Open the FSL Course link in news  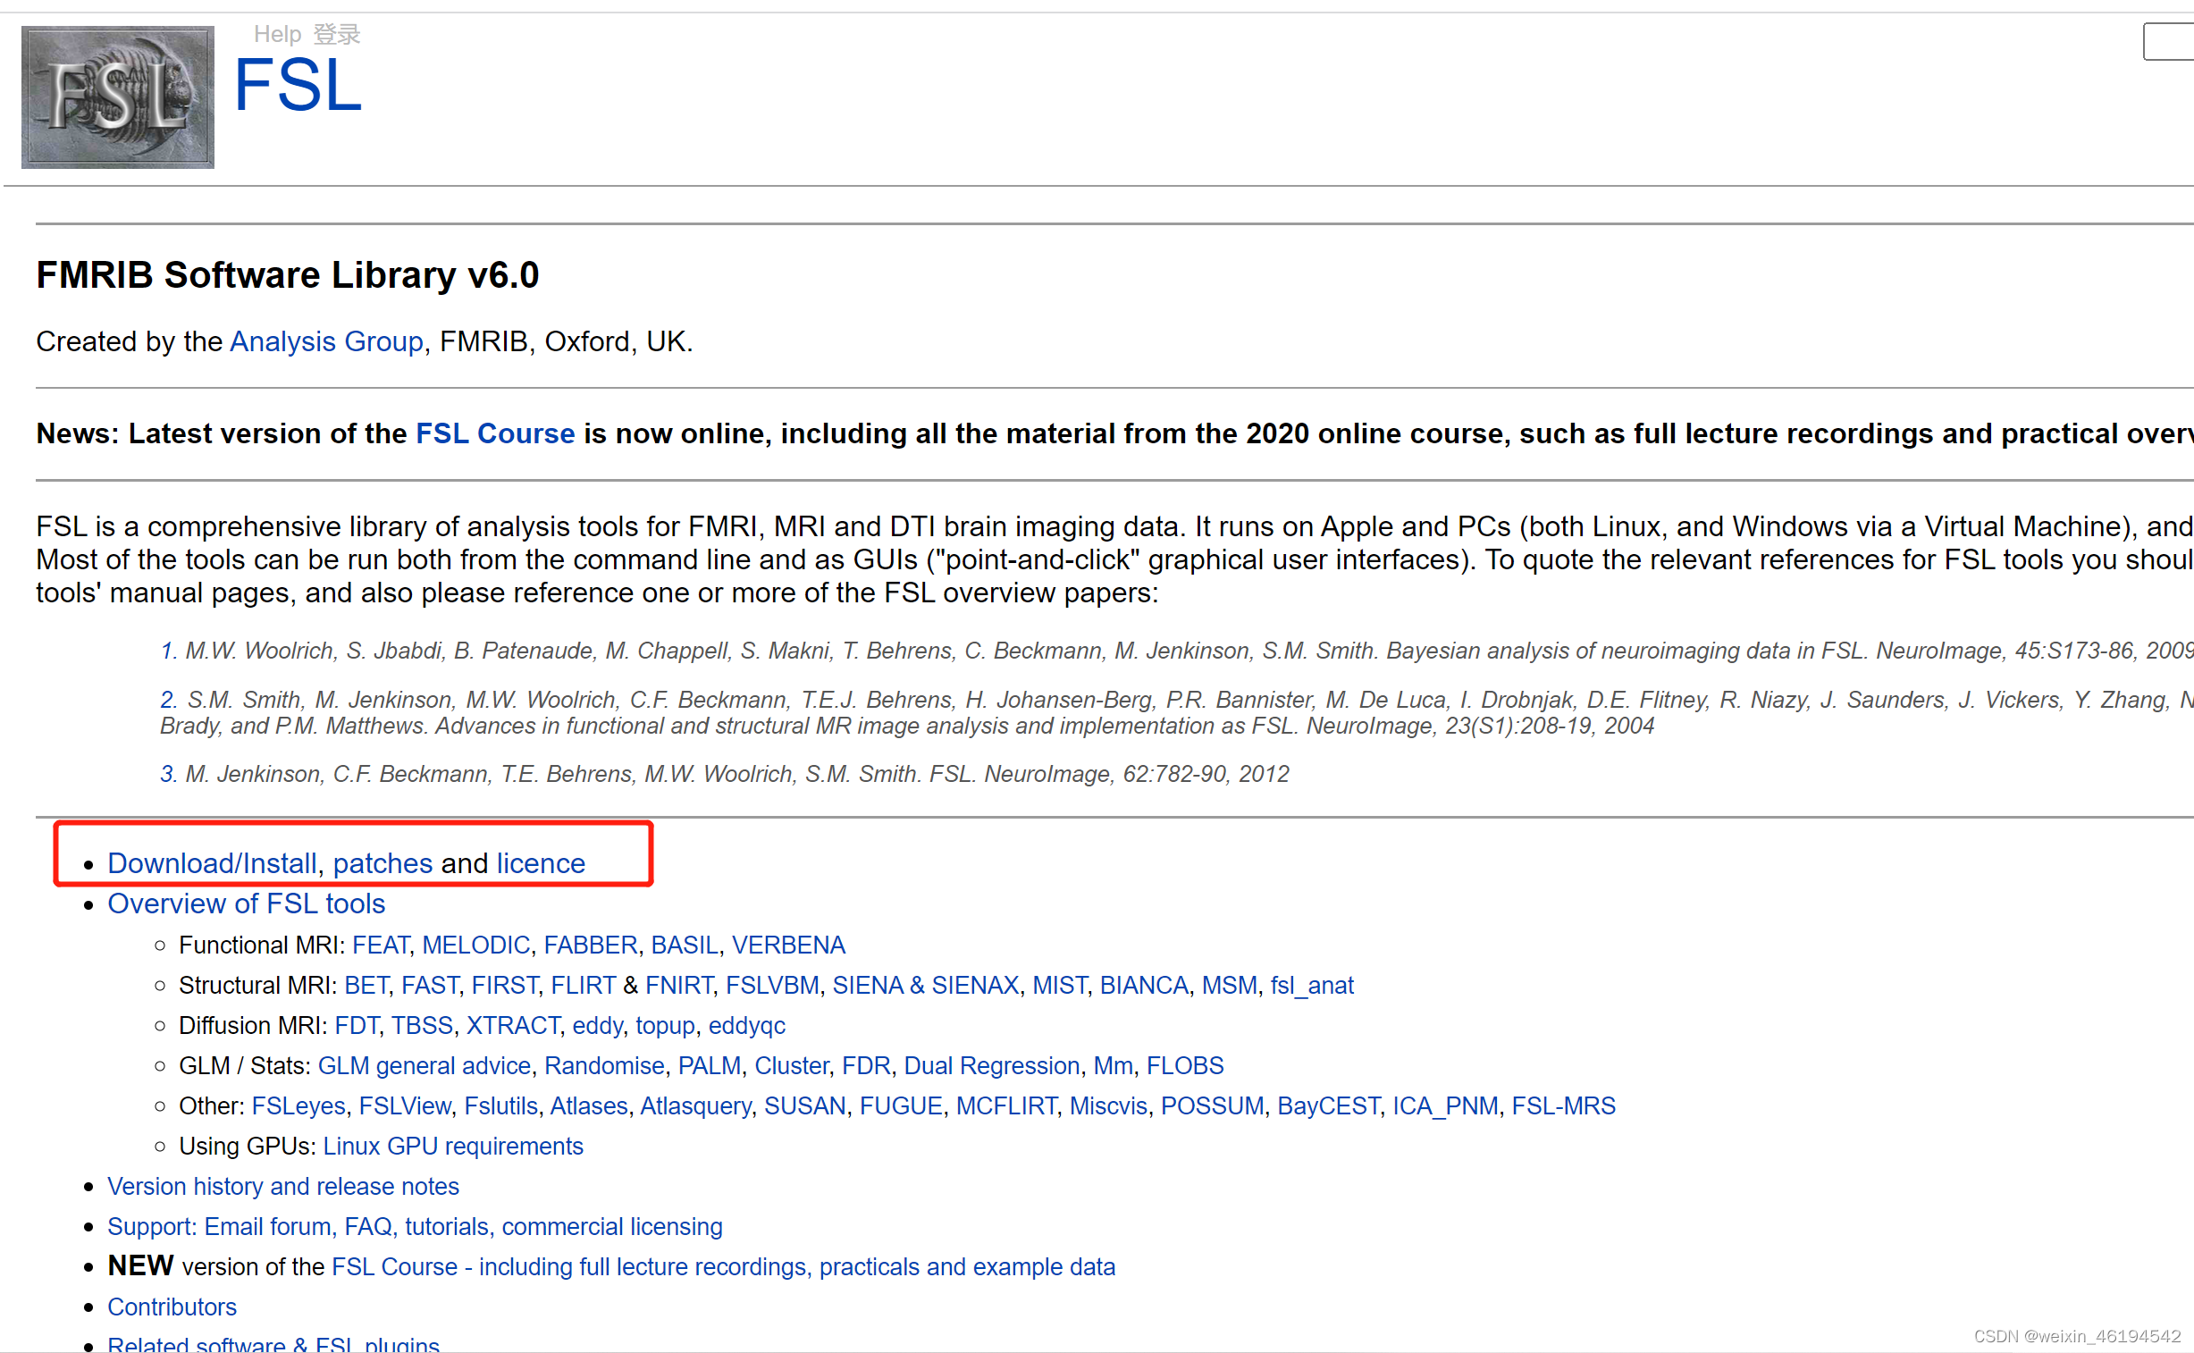[x=495, y=433]
